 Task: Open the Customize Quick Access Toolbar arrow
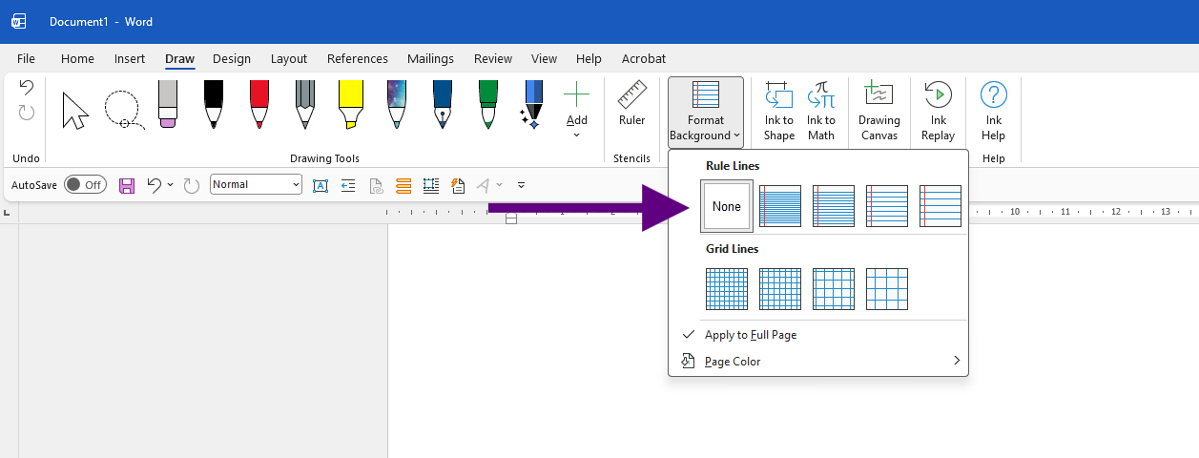click(521, 185)
